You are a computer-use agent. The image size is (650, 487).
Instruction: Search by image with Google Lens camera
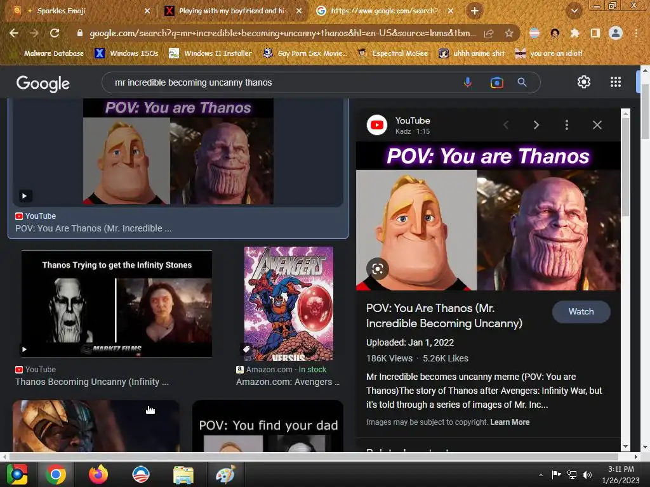click(496, 82)
